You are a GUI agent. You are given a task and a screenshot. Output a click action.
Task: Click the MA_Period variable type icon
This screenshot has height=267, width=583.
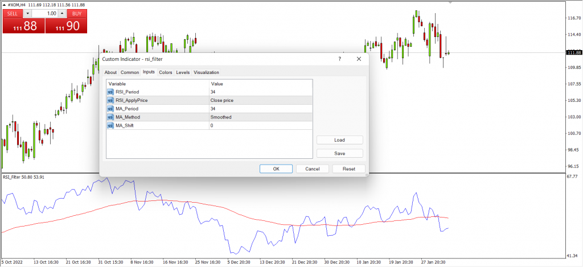(x=110, y=109)
